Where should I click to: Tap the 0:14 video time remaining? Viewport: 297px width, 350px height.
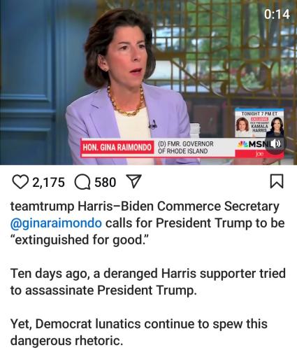coord(277,14)
